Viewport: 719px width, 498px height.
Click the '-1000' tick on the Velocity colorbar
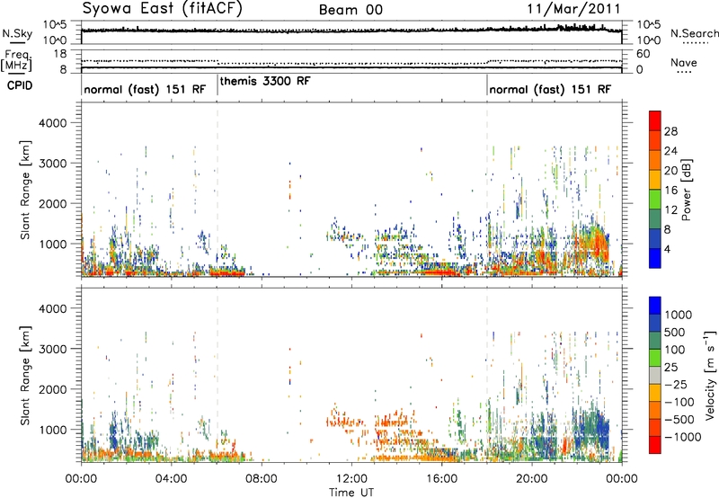[x=682, y=437]
